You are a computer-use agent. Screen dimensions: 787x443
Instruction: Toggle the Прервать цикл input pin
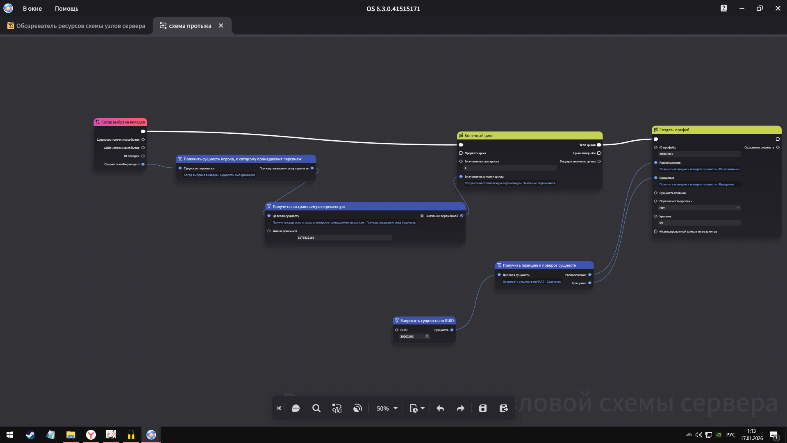pyautogui.click(x=461, y=153)
